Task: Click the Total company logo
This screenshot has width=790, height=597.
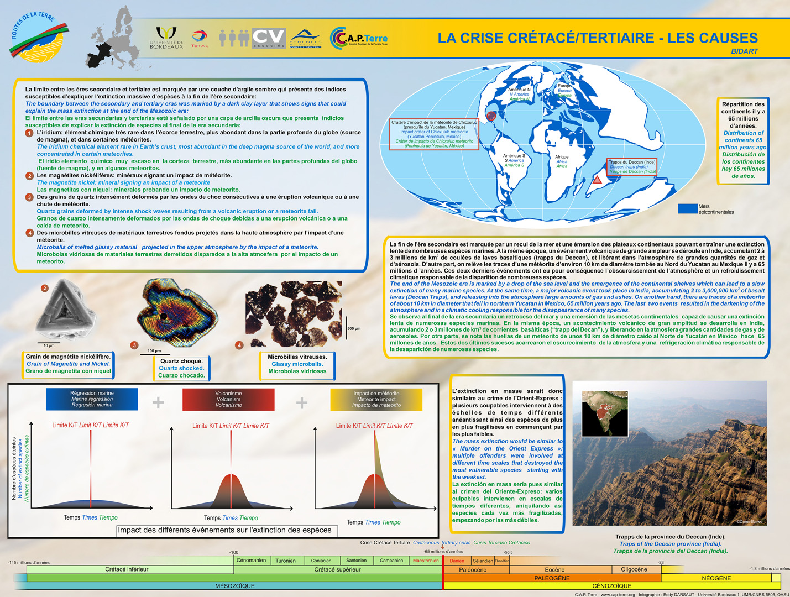Action: click(200, 38)
